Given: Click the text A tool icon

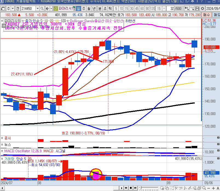Looking at the screenshot, I should 218,188.
